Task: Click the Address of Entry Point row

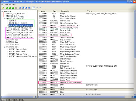Action: (58, 28)
